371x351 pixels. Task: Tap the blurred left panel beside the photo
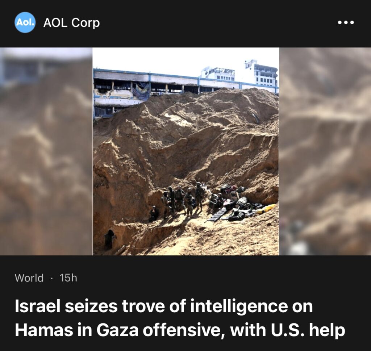[x=46, y=151]
